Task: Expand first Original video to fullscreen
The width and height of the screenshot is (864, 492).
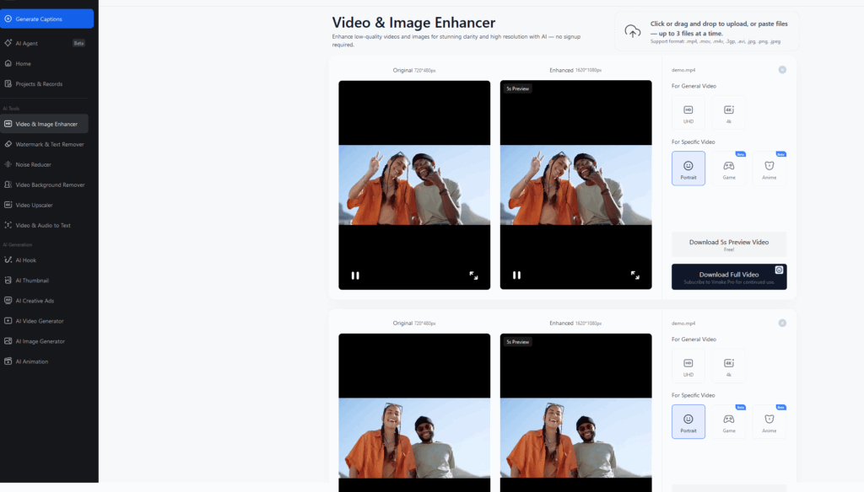Action: coord(473,275)
